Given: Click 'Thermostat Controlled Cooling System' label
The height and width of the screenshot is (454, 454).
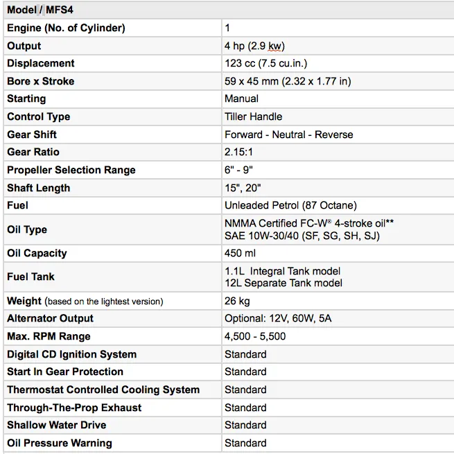Looking at the screenshot, I should [103, 390].
